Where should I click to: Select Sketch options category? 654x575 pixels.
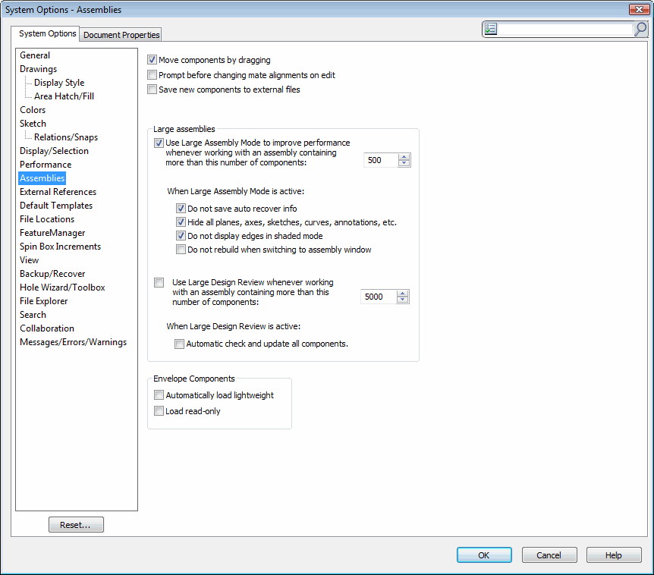tap(33, 124)
